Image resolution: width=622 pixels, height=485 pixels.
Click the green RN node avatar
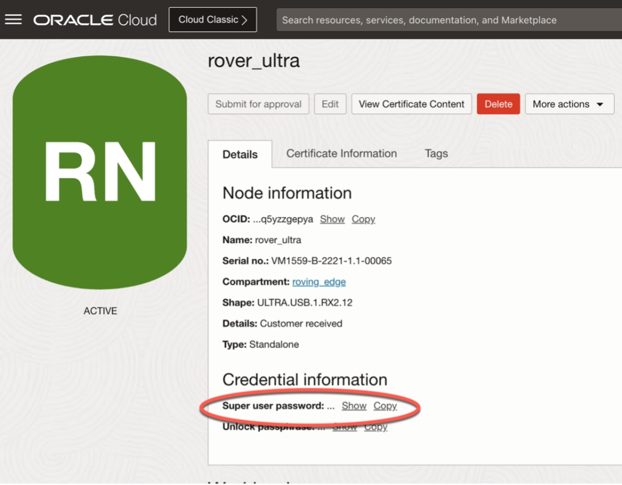[100, 172]
